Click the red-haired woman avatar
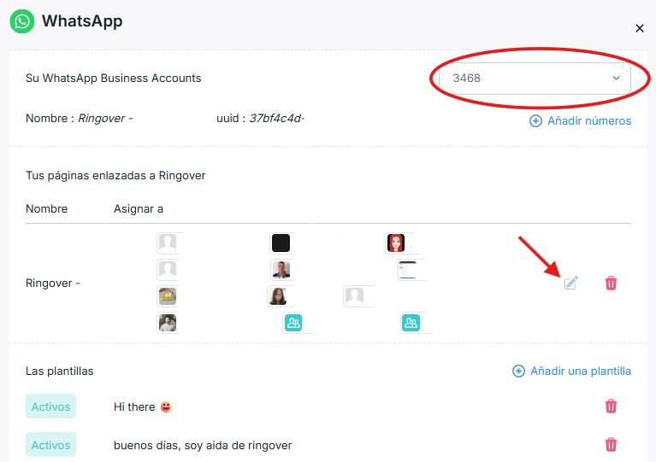Viewport: 656px width, 462px height. 396,243
